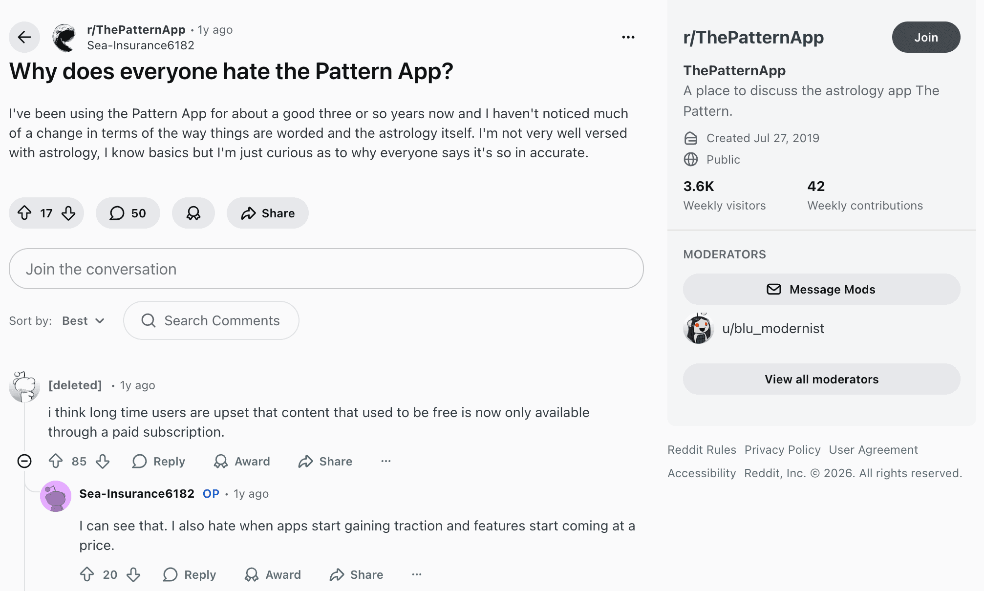Click u/blu_modernist's avatar
Screen dimensions: 984x591
point(698,328)
